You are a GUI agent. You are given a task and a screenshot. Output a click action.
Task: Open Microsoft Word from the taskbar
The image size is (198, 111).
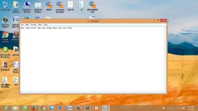70,108
